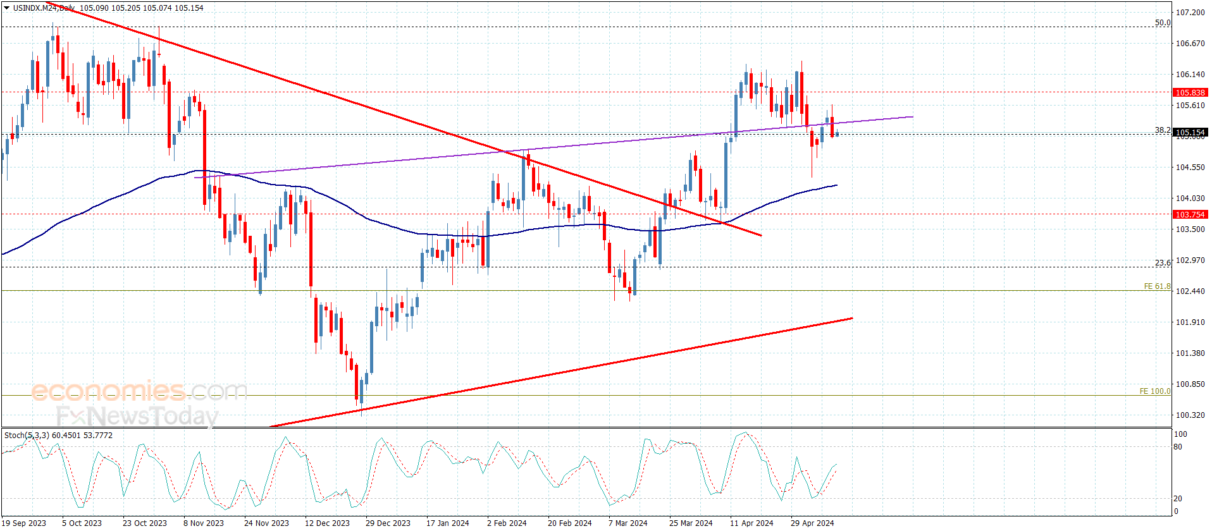The height and width of the screenshot is (531, 1212).
Task: Select the 38.2 Fibonacci level label
Action: click(1162, 130)
